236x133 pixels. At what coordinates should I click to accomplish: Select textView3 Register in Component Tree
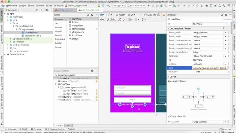[x=70, y=97]
